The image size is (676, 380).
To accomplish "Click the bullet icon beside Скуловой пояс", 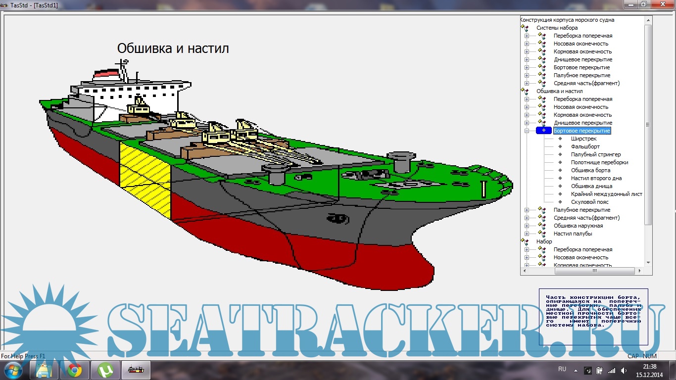I will click(560, 202).
